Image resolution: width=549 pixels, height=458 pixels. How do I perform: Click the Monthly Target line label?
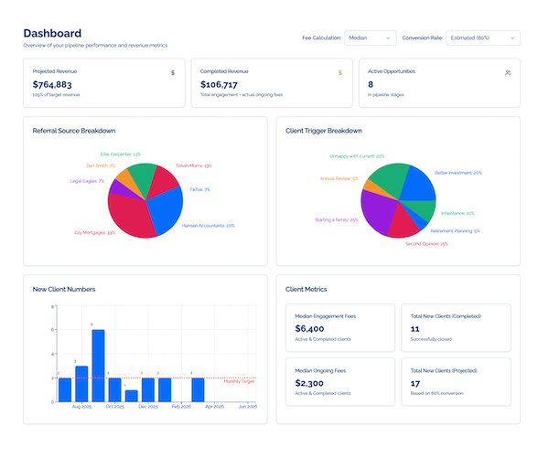239,381
